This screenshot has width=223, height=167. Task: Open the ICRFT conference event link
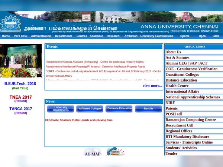103,73
